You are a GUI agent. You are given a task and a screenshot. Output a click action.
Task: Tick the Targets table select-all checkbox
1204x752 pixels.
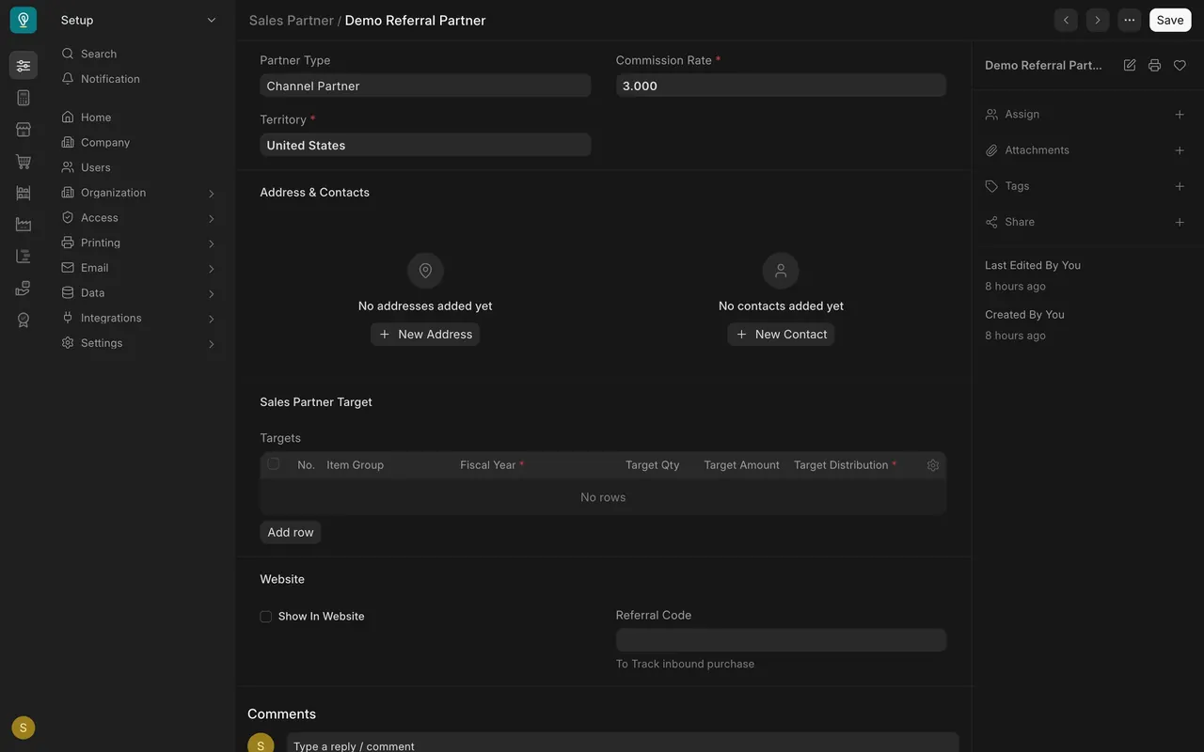(274, 463)
